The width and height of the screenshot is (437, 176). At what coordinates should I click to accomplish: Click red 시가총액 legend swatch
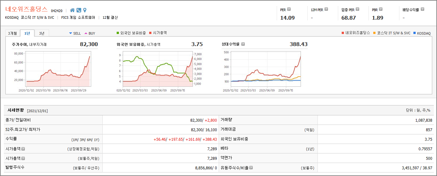point(151,33)
